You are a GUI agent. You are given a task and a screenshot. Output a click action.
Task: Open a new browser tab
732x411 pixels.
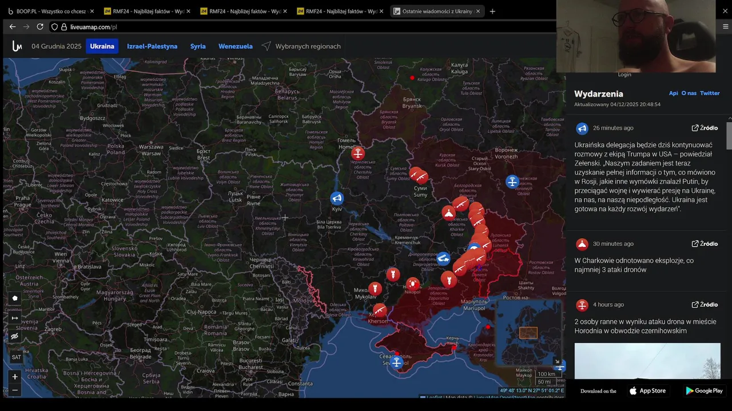[x=492, y=11]
